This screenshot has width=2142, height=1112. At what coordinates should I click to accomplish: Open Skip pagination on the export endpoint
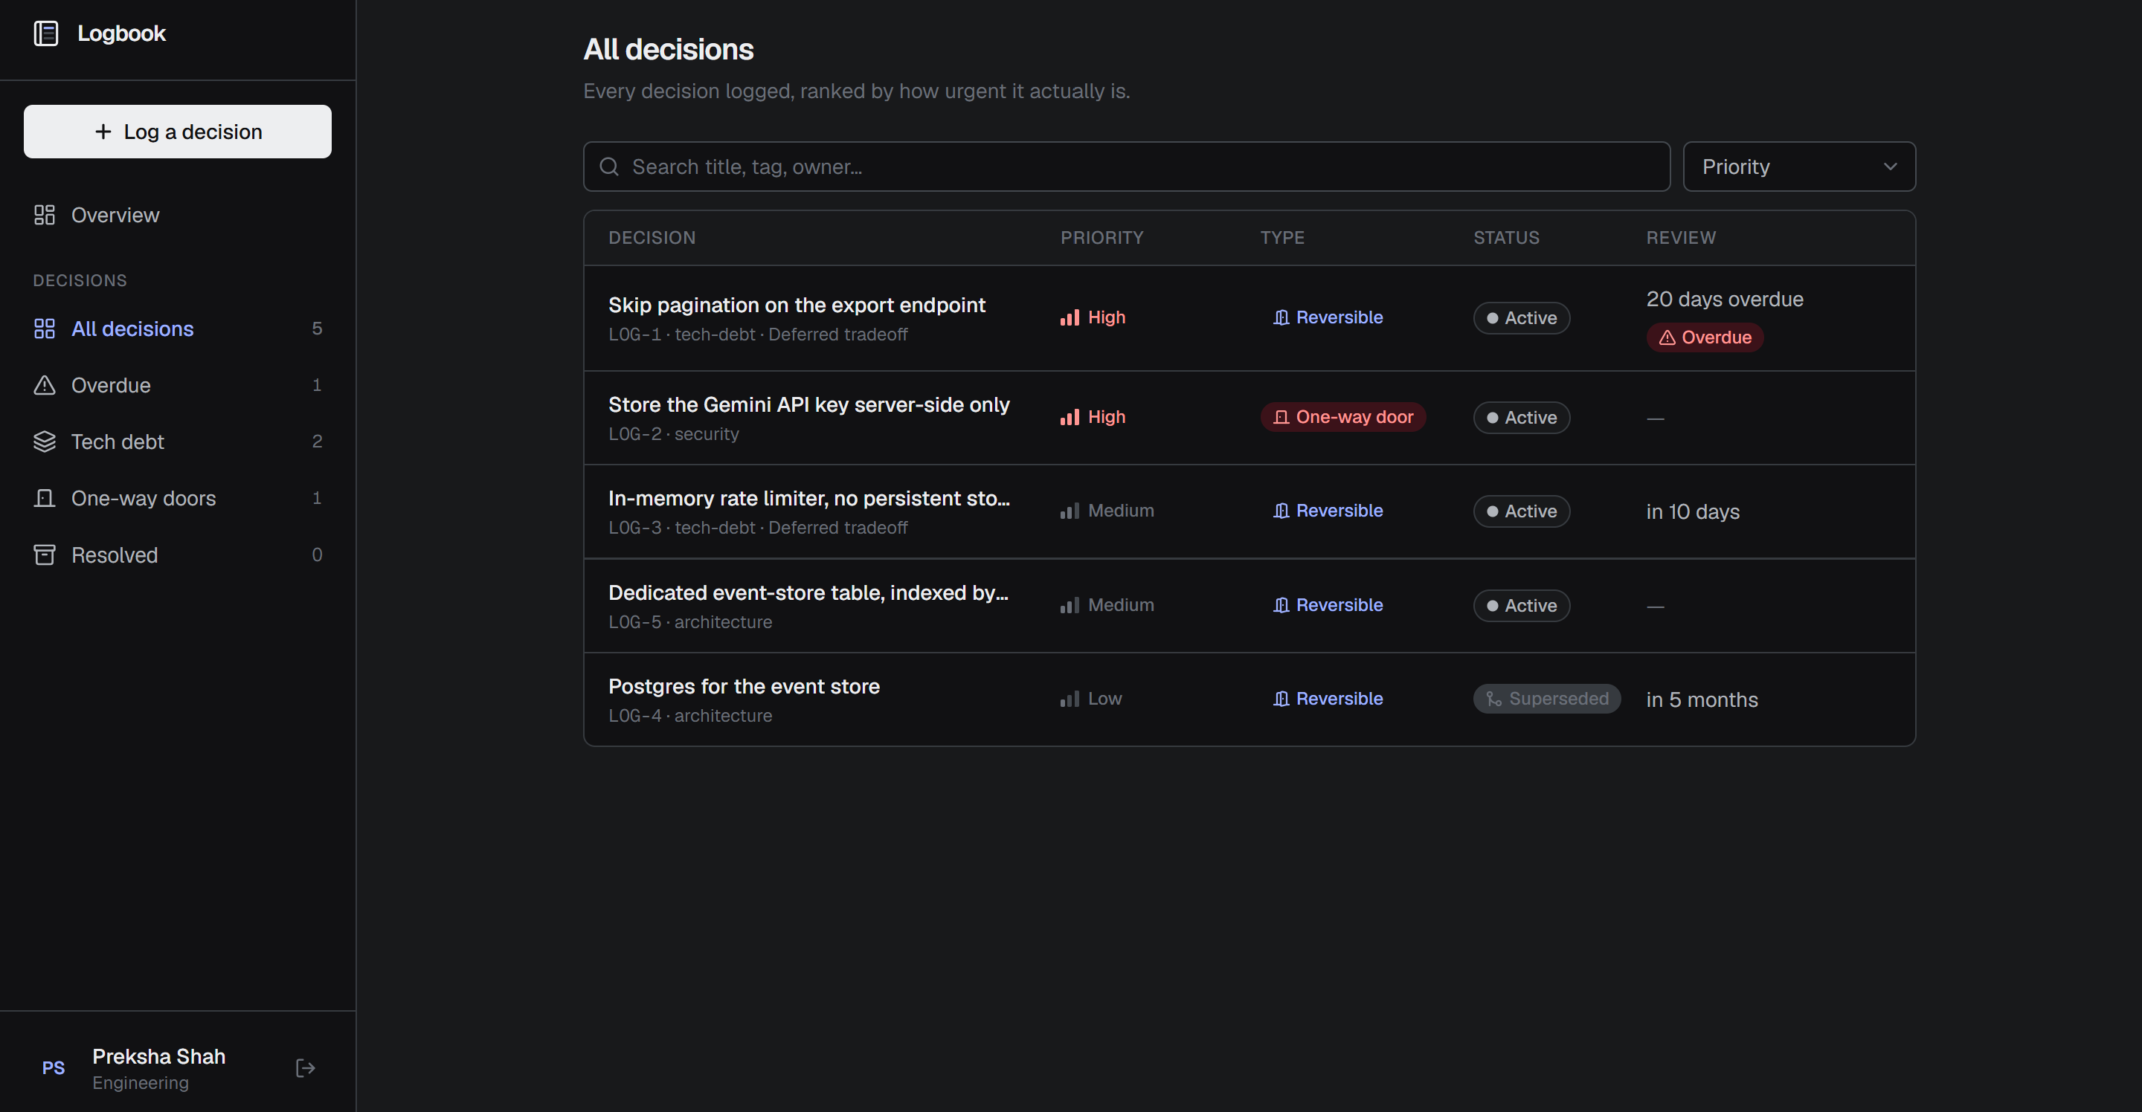coord(797,306)
